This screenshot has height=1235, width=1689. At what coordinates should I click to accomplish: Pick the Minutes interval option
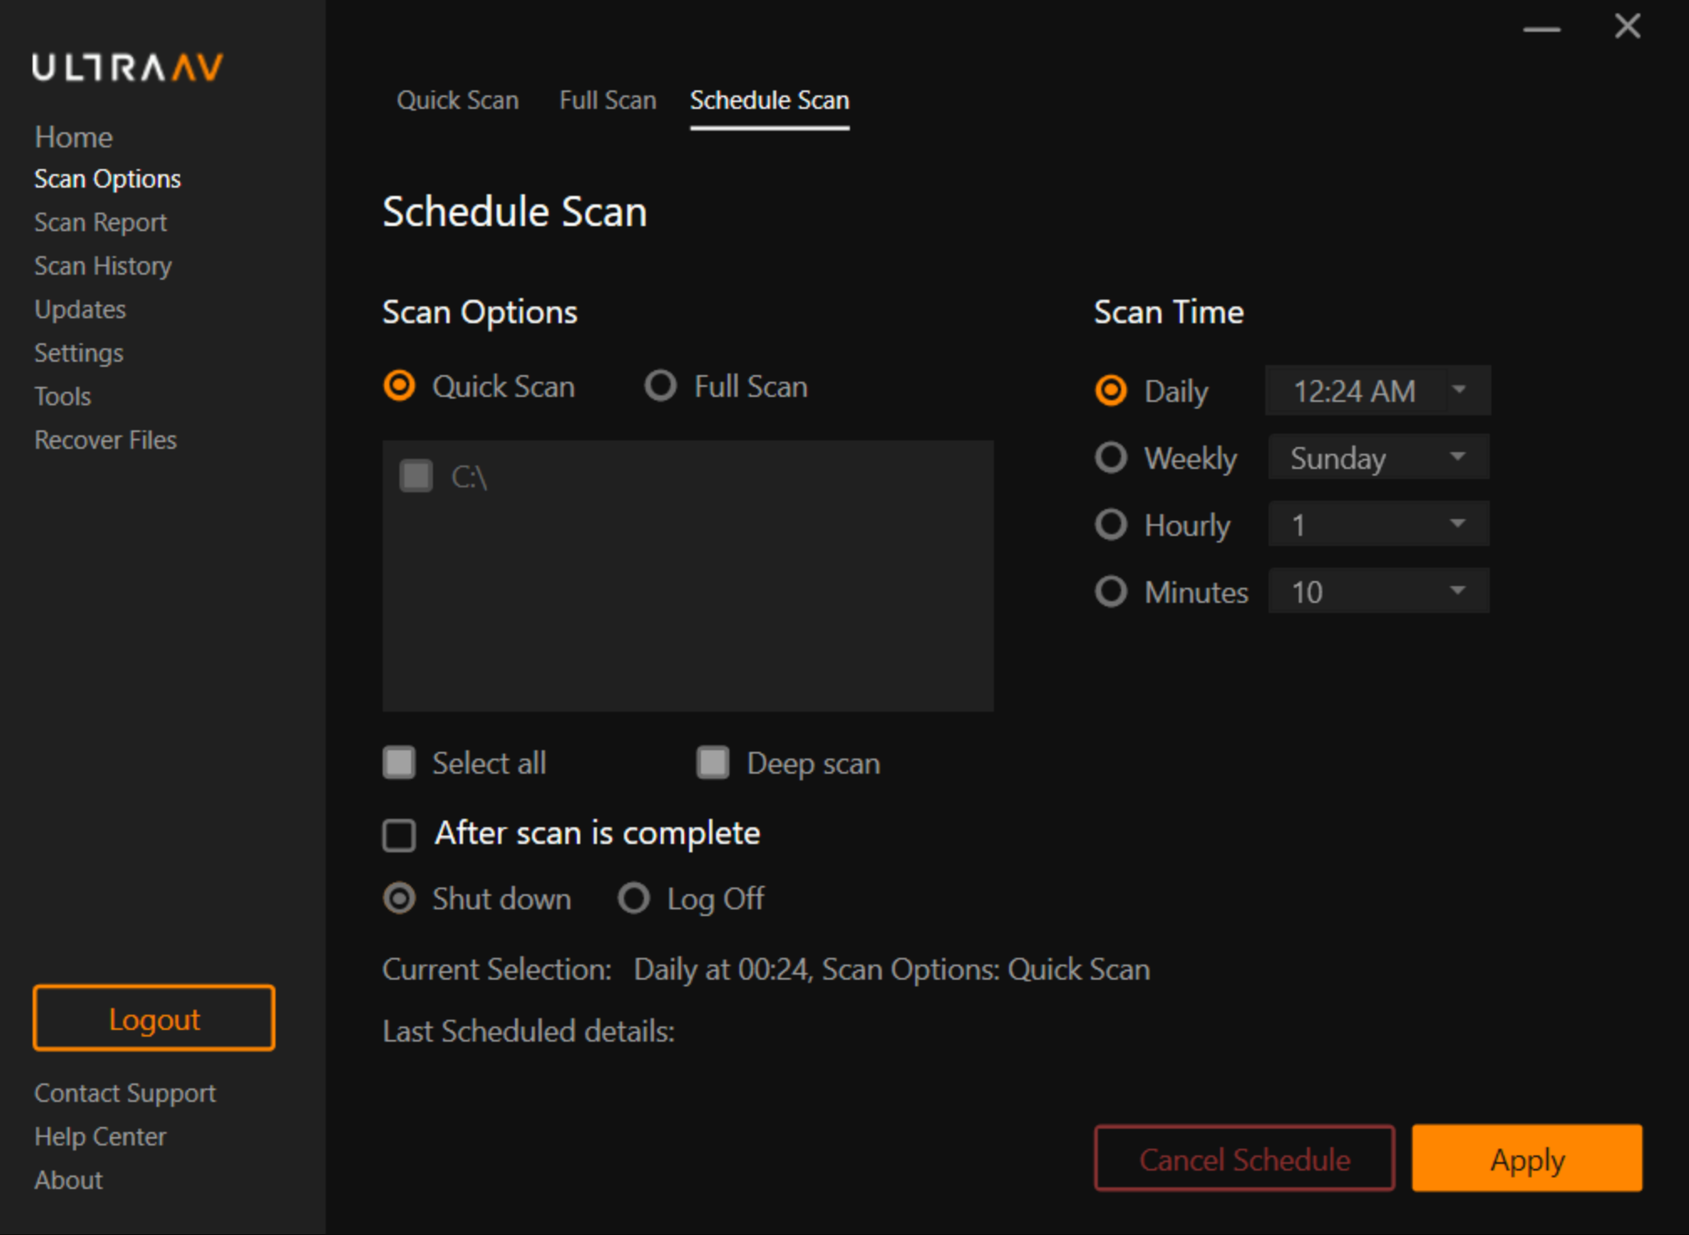click(x=1111, y=592)
